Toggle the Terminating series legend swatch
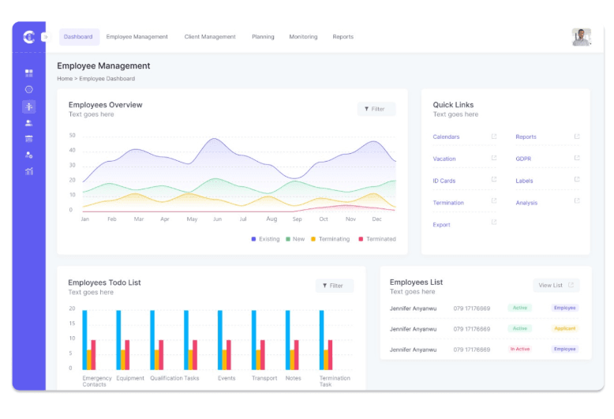 [x=313, y=239]
